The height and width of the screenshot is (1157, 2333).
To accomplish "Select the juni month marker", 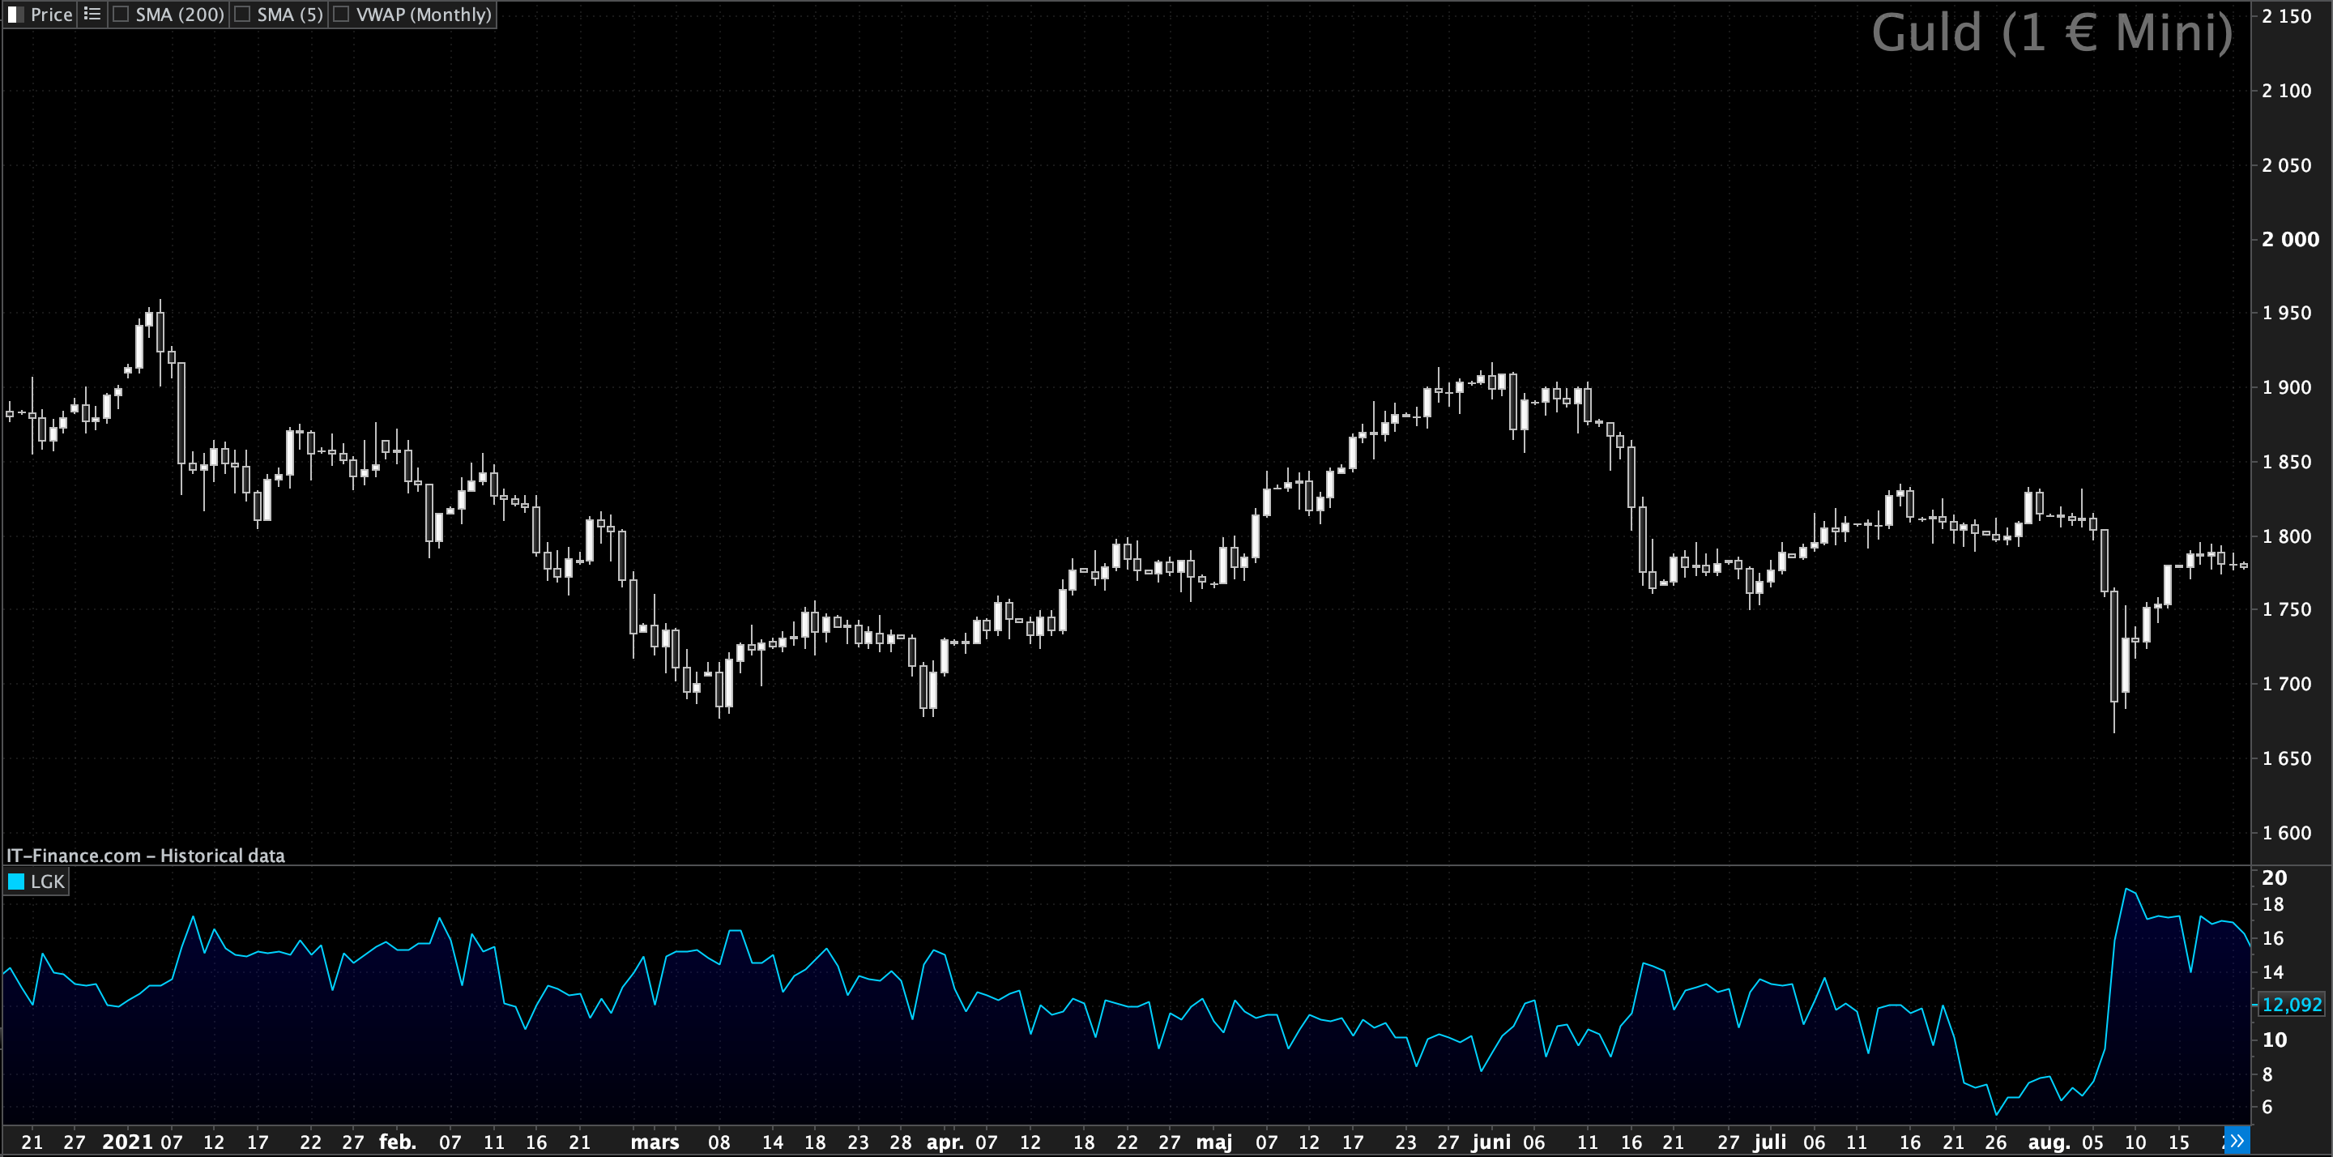I will (x=1491, y=1142).
